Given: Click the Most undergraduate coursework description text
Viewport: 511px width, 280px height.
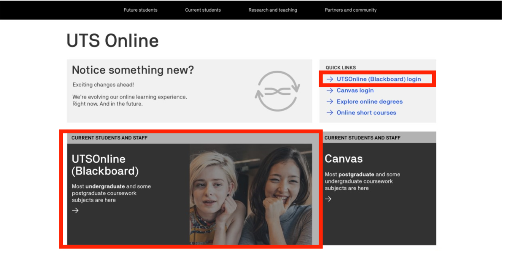Looking at the screenshot, I should pos(111,193).
